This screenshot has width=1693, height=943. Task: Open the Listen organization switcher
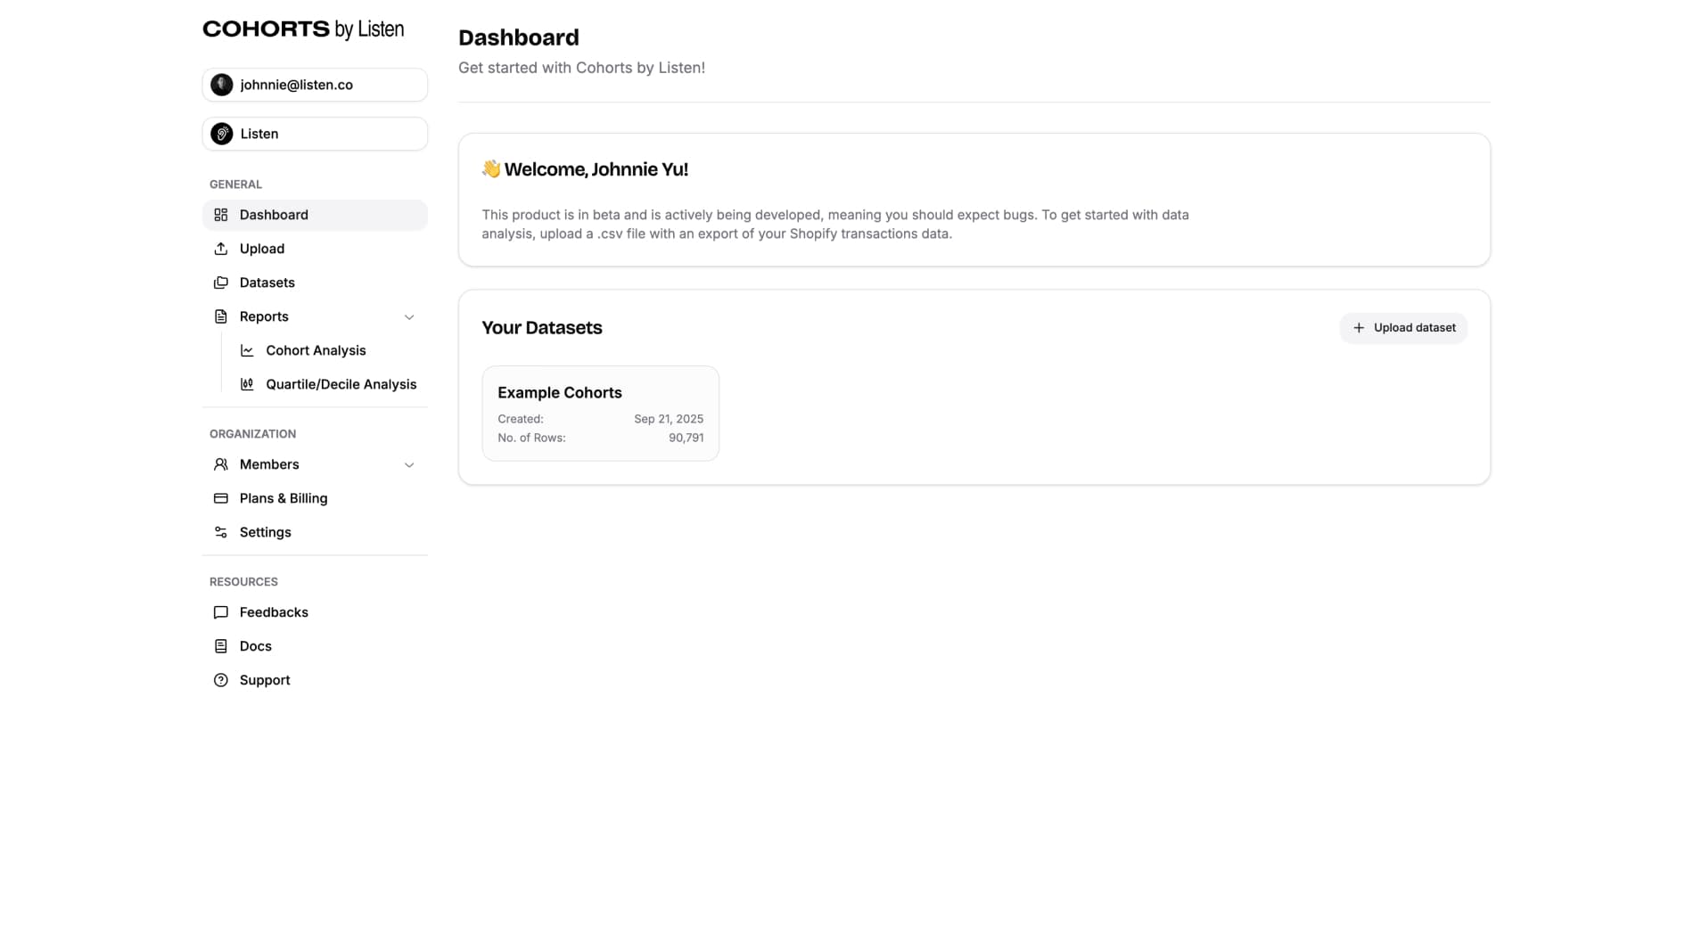point(315,134)
